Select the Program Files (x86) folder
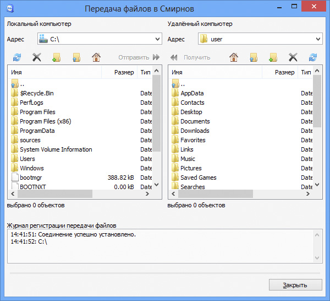This screenshot has width=330, height=301. point(45,121)
